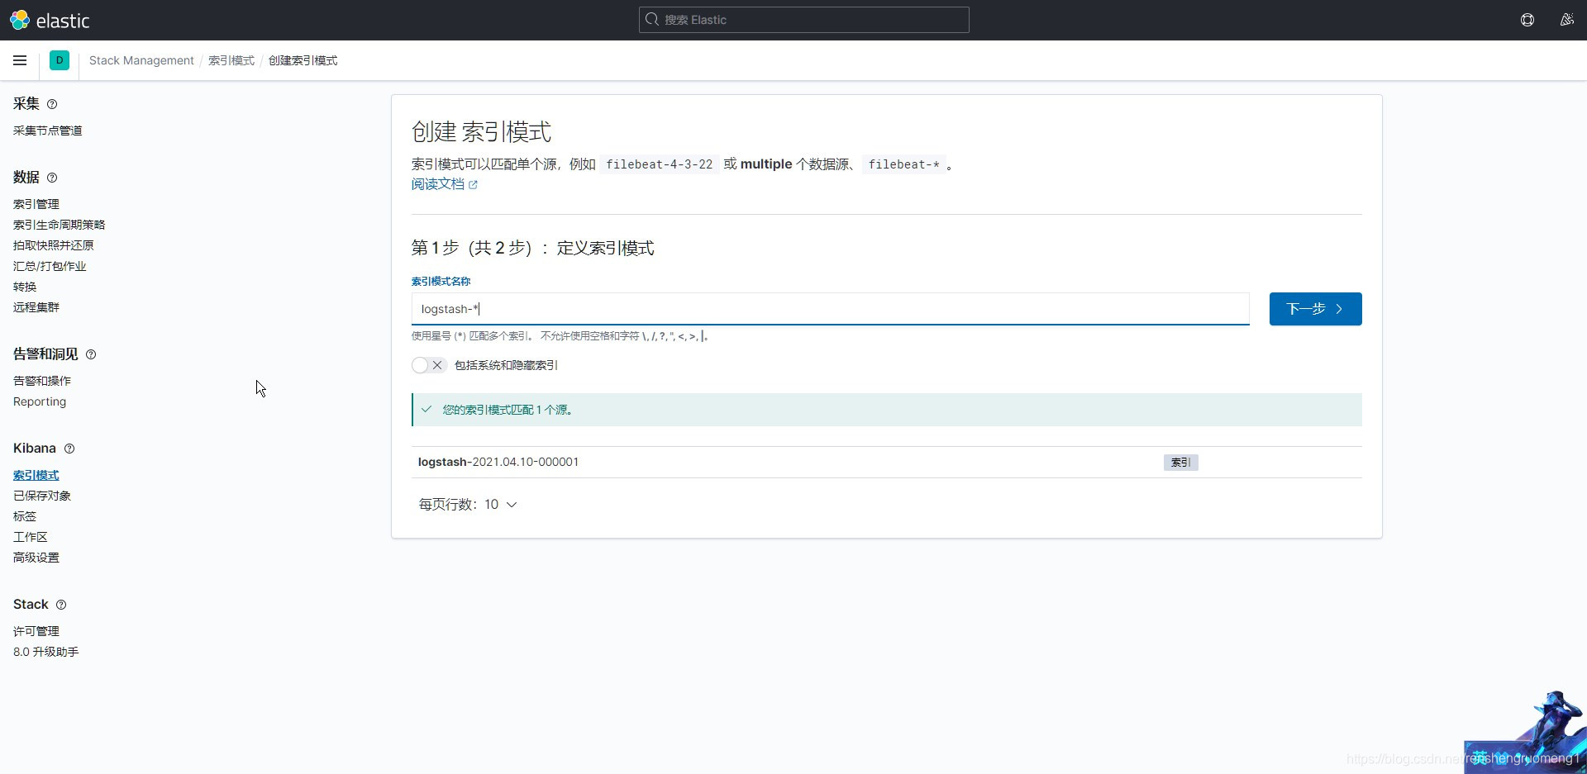This screenshot has height=774, width=1587.
Task: Click the 下一步 button
Action: coord(1315,309)
